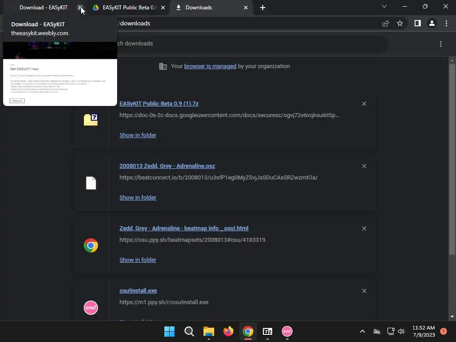Screen dimensions: 456x342
Task: Open the notification badge in system tray
Action: [x=444, y=331]
